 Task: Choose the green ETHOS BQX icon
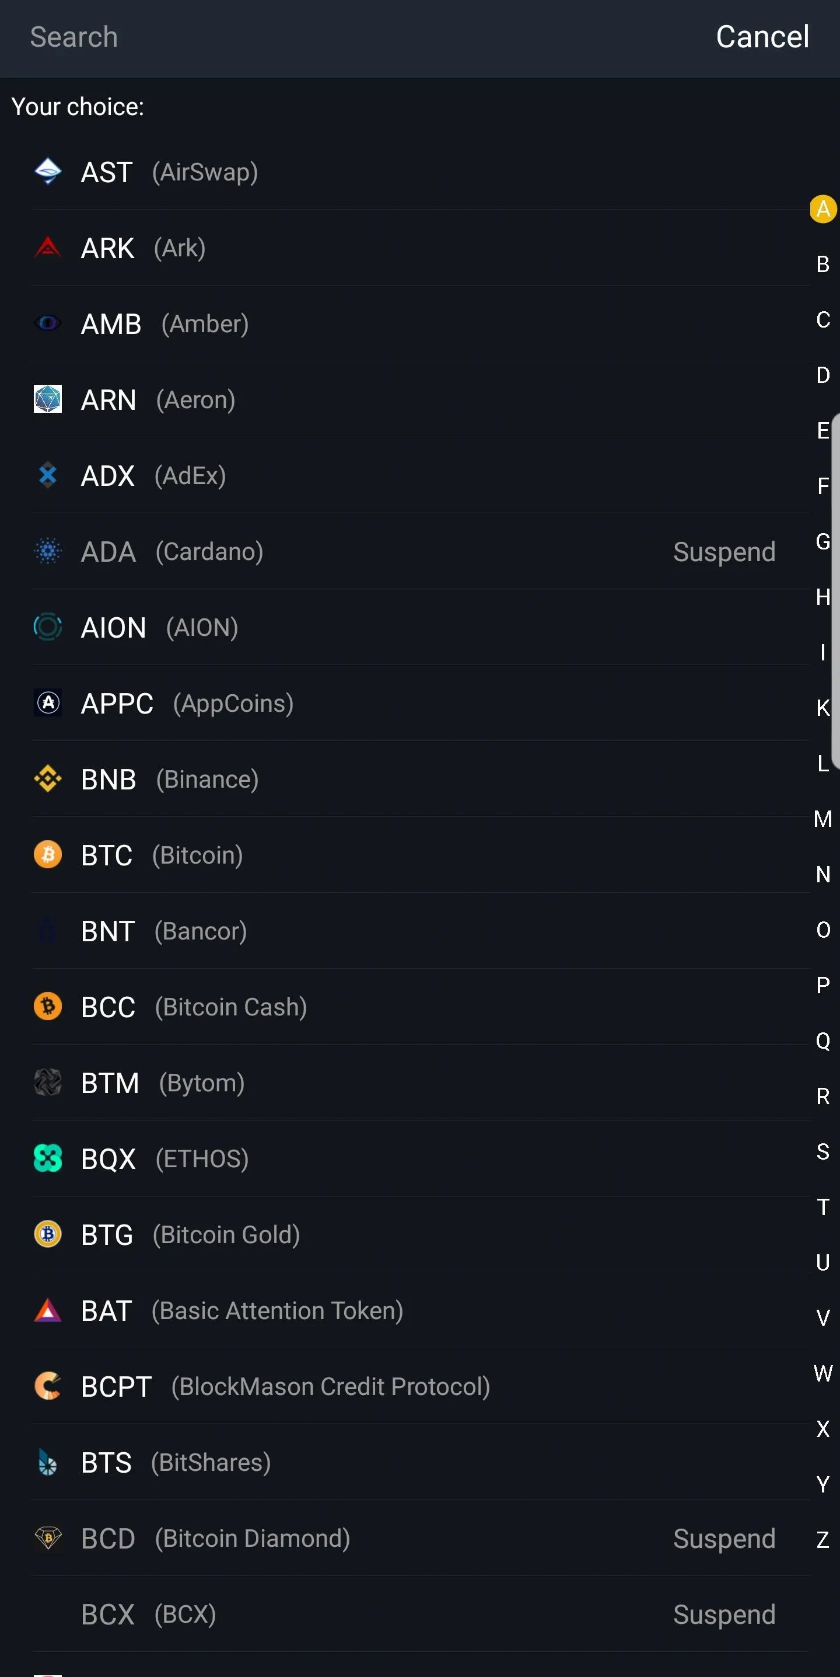tap(47, 1159)
